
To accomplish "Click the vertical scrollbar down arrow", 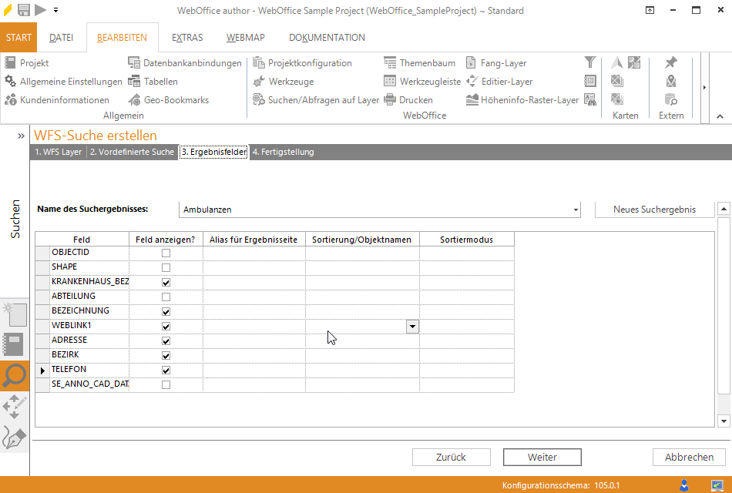I will 723,421.
